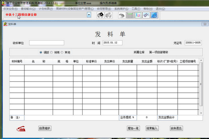Screen dimensions: 209x139
Task: Click the 放弃退出 button
Action: (176, 128)
